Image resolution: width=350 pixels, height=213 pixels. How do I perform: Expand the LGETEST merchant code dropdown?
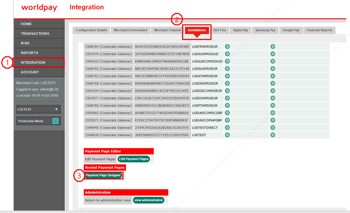(x=38, y=109)
